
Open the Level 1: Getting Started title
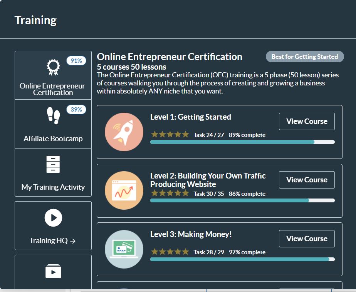pos(191,117)
